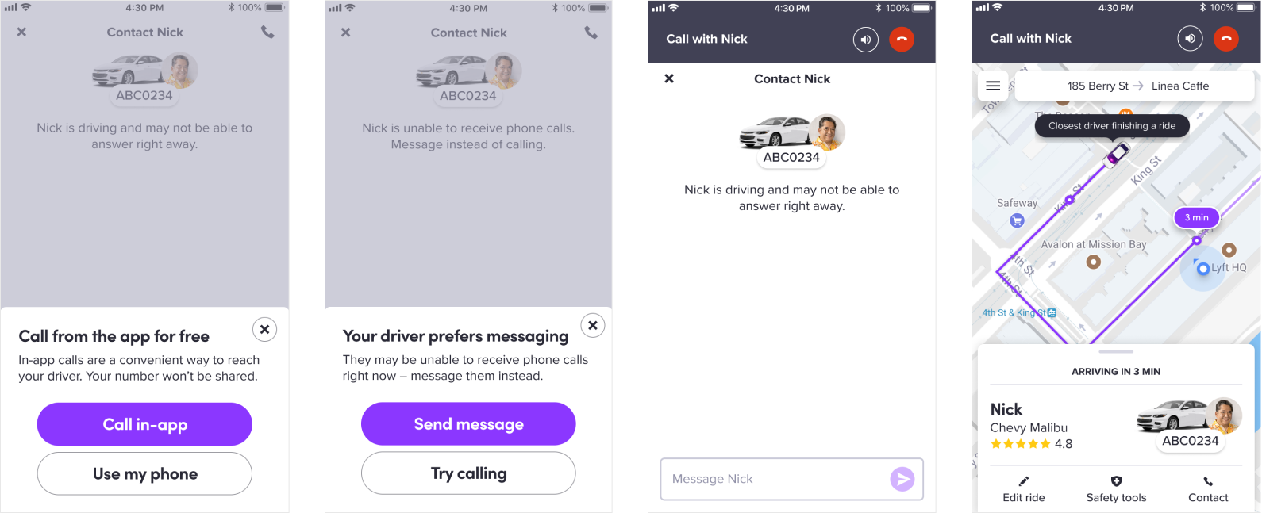Image resolution: width=1262 pixels, height=513 pixels.
Task: Tap the 185 Berry St to Linea Caffe bar
Action: click(x=1135, y=86)
